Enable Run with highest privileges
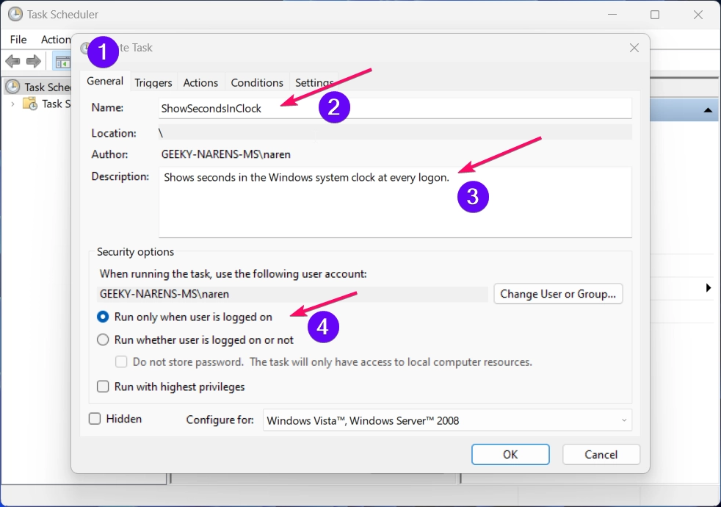Screen dimensions: 721x507 point(103,386)
